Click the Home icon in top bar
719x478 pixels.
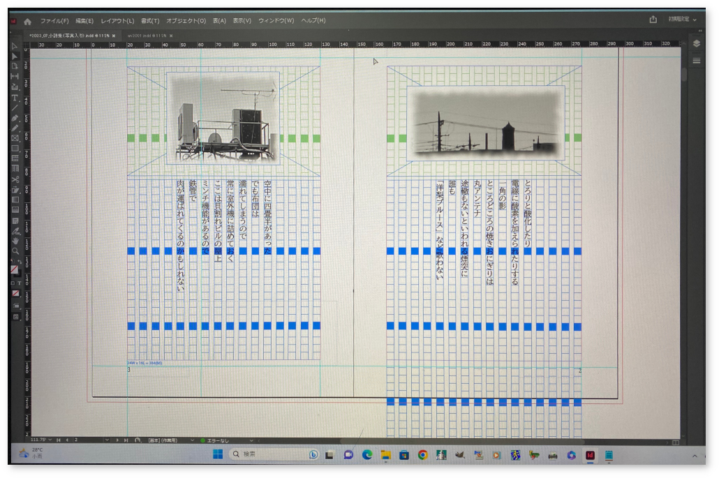[27, 21]
